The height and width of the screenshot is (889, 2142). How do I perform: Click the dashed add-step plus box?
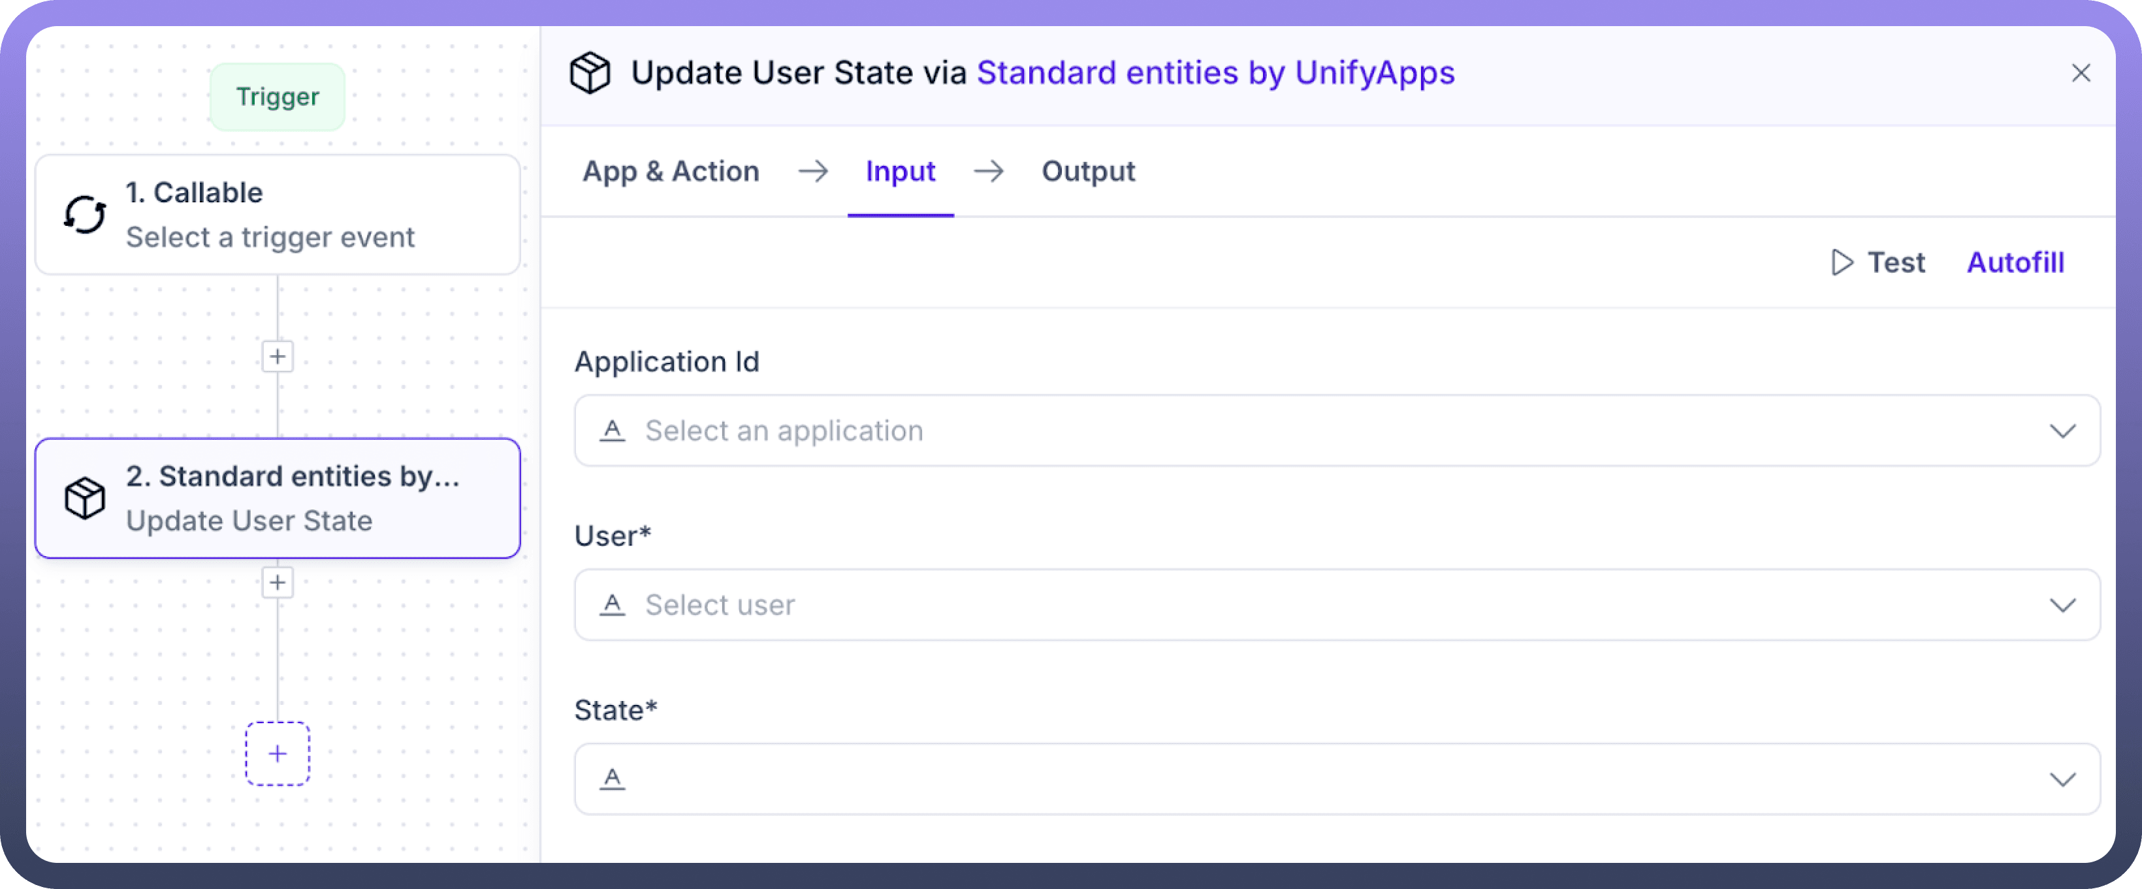[278, 754]
